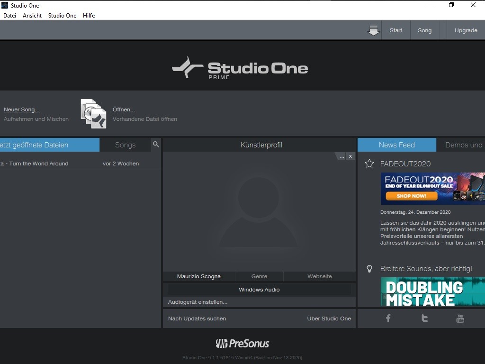The image size is (485, 364).
Task: Click the lightbulb icon beside Breitere Sounds
Action: [x=369, y=269]
